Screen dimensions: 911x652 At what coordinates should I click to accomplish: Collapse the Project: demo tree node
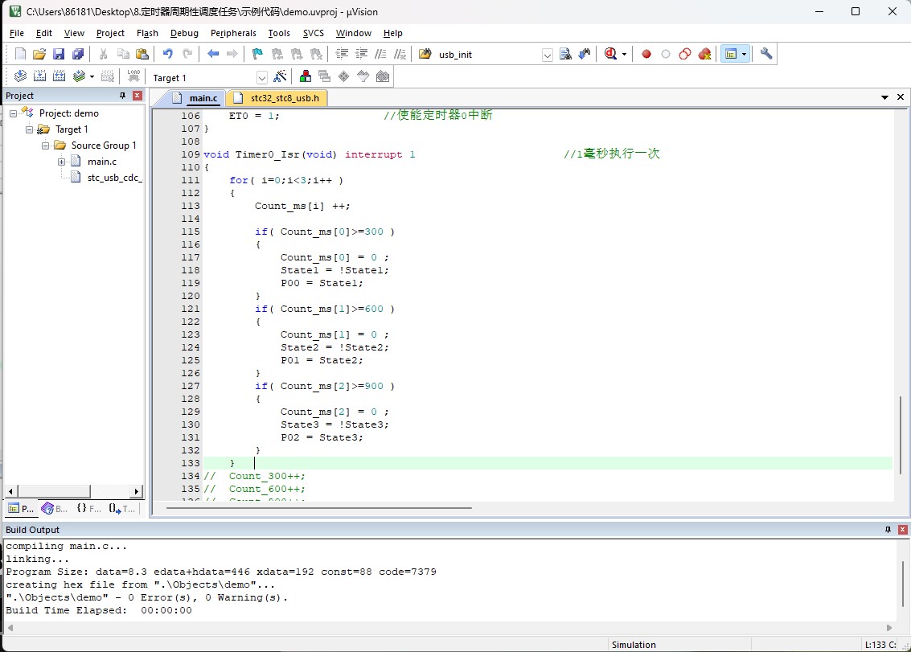point(14,114)
